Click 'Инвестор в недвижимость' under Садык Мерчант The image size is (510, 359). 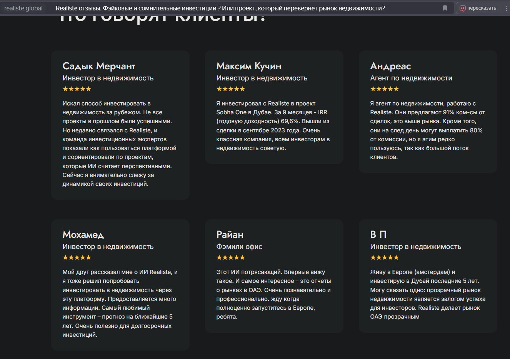(x=108, y=78)
